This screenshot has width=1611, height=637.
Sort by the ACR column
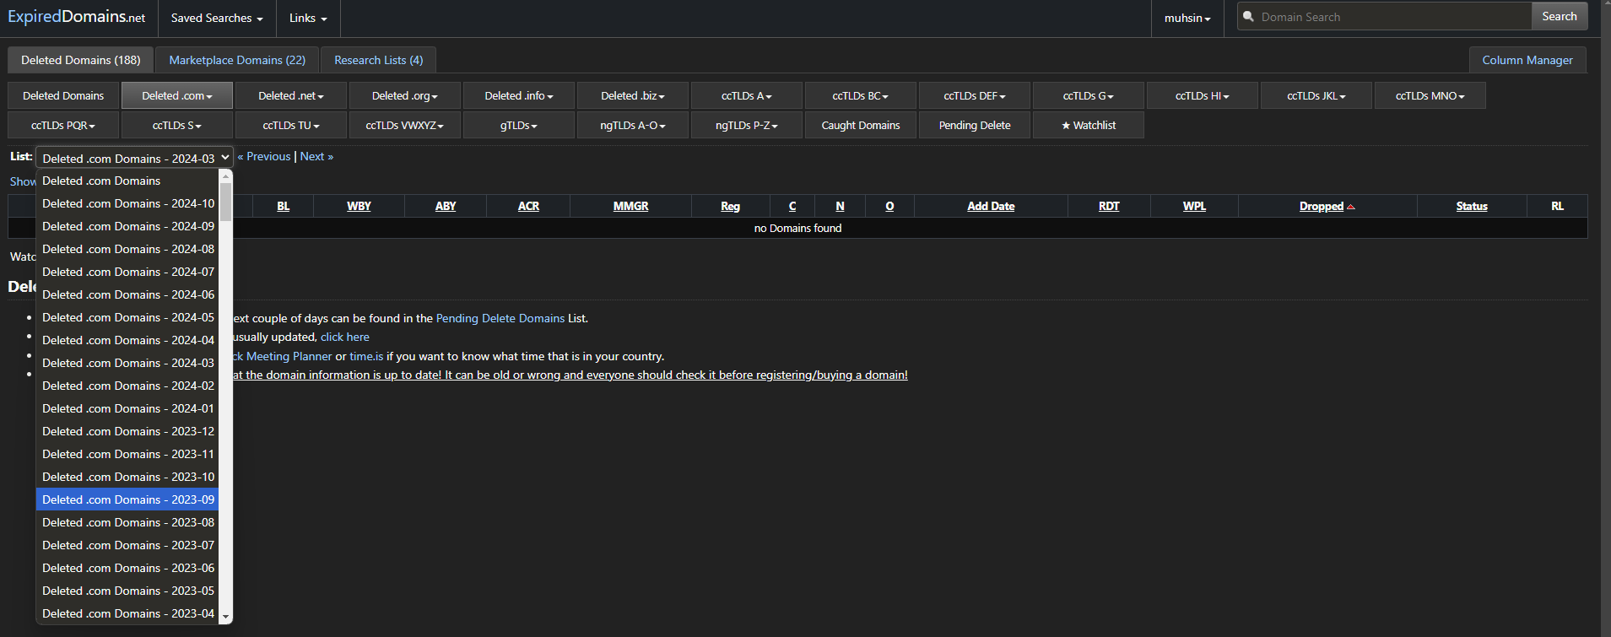coord(528,207)
